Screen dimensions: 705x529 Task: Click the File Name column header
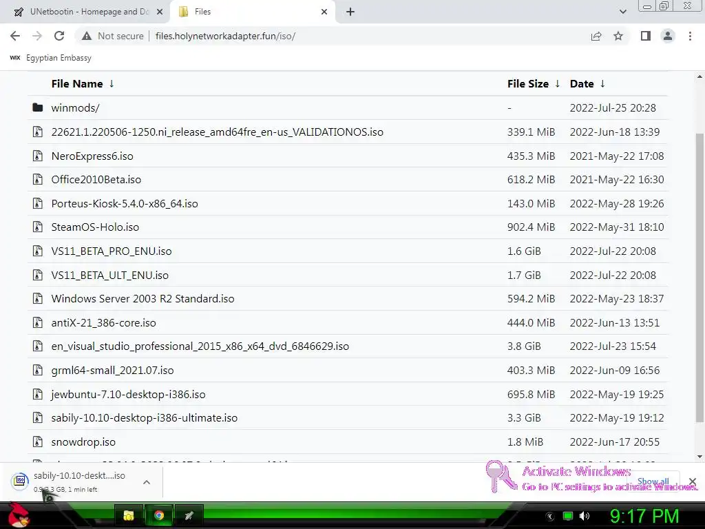[77, 83]
